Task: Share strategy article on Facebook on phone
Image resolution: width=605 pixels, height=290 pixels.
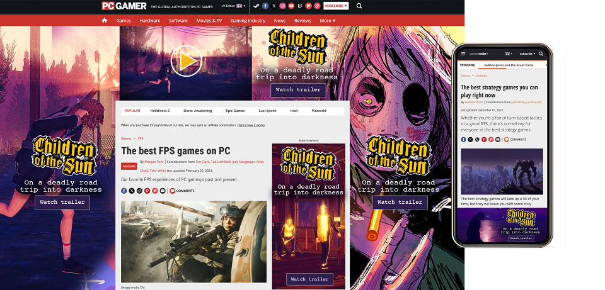Action: 463,140
